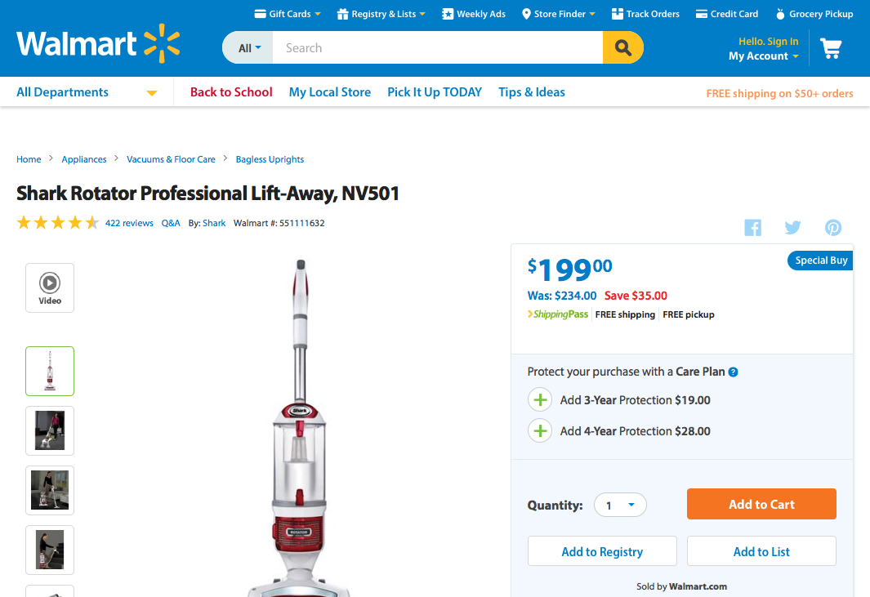The width and height of the screenshot is (870, 597).
Task: Open the Quantity dropdown
Action: pos(620,505)
